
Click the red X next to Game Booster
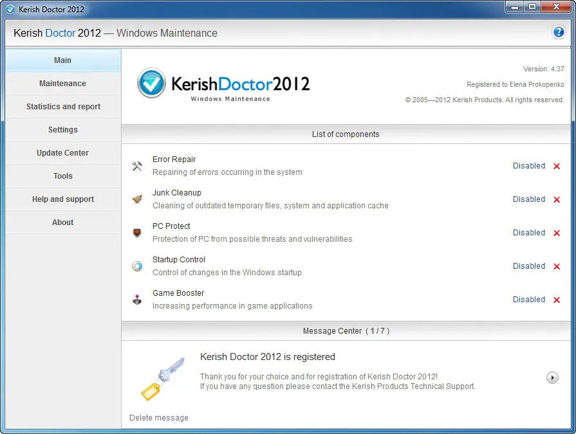coord(557,300)
